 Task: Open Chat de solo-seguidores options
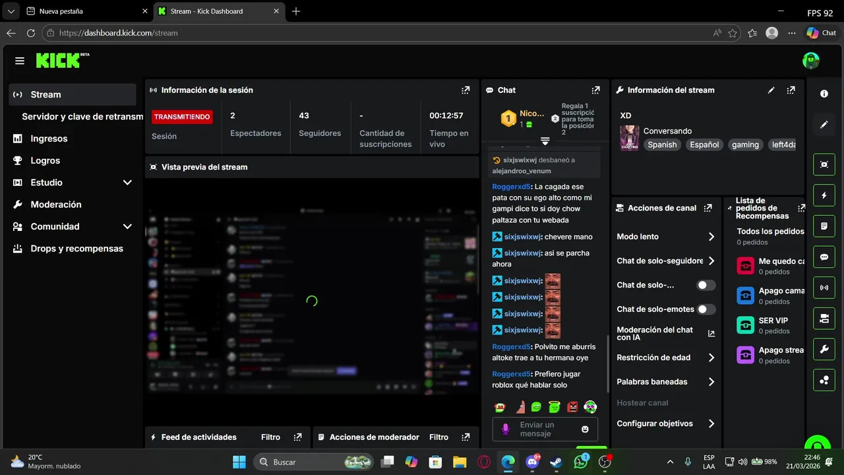[x=666, y=261]
